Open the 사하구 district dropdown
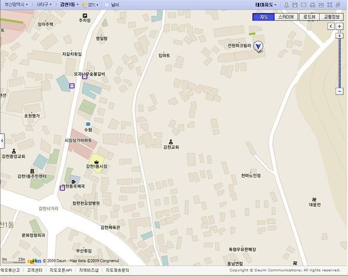Viewport: 348px width, 277px height. 44,5
